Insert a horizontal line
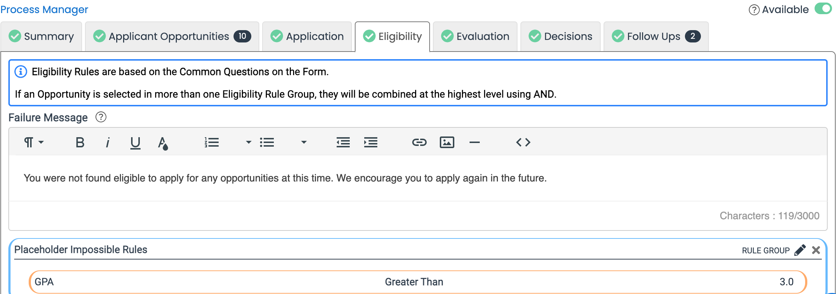The width and height of the screenshot is (836, 294). 474,142
